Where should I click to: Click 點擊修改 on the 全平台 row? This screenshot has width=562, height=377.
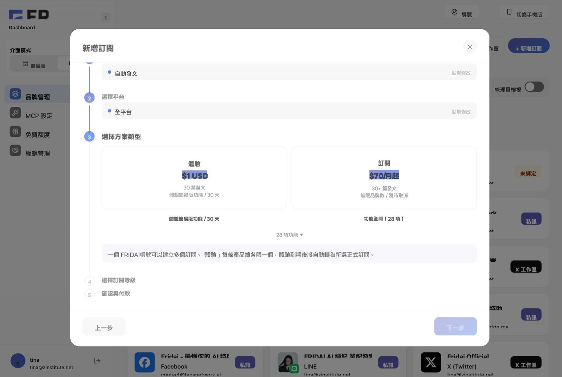tap(461, 112)
